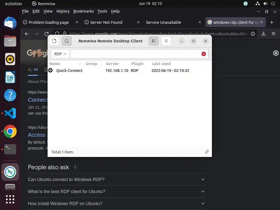Viewport: 280px width, 210px height.
Task: Open Help from the dock
Action: tap(10, 95)
